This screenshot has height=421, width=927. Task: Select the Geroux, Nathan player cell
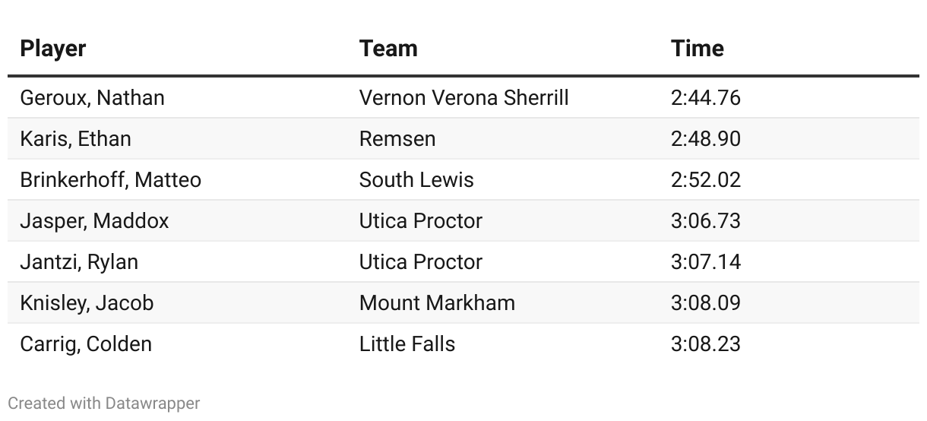92,98
